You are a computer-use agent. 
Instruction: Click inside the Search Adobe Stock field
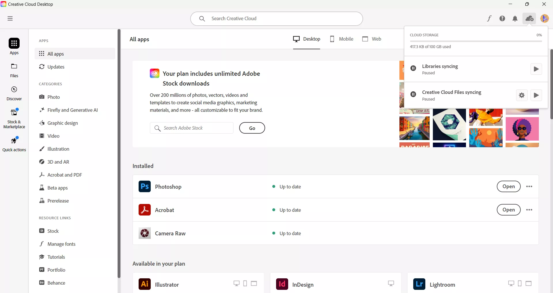[x=191, y=128]
